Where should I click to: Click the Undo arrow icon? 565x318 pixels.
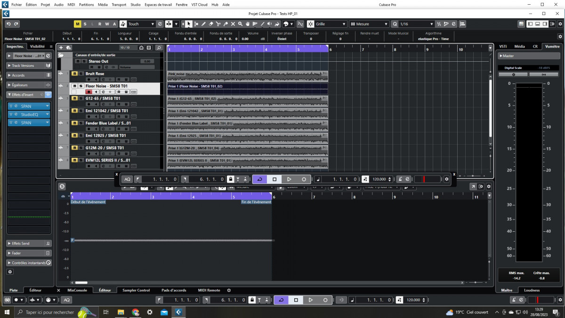pyautogui.click(x=9, y=24)
